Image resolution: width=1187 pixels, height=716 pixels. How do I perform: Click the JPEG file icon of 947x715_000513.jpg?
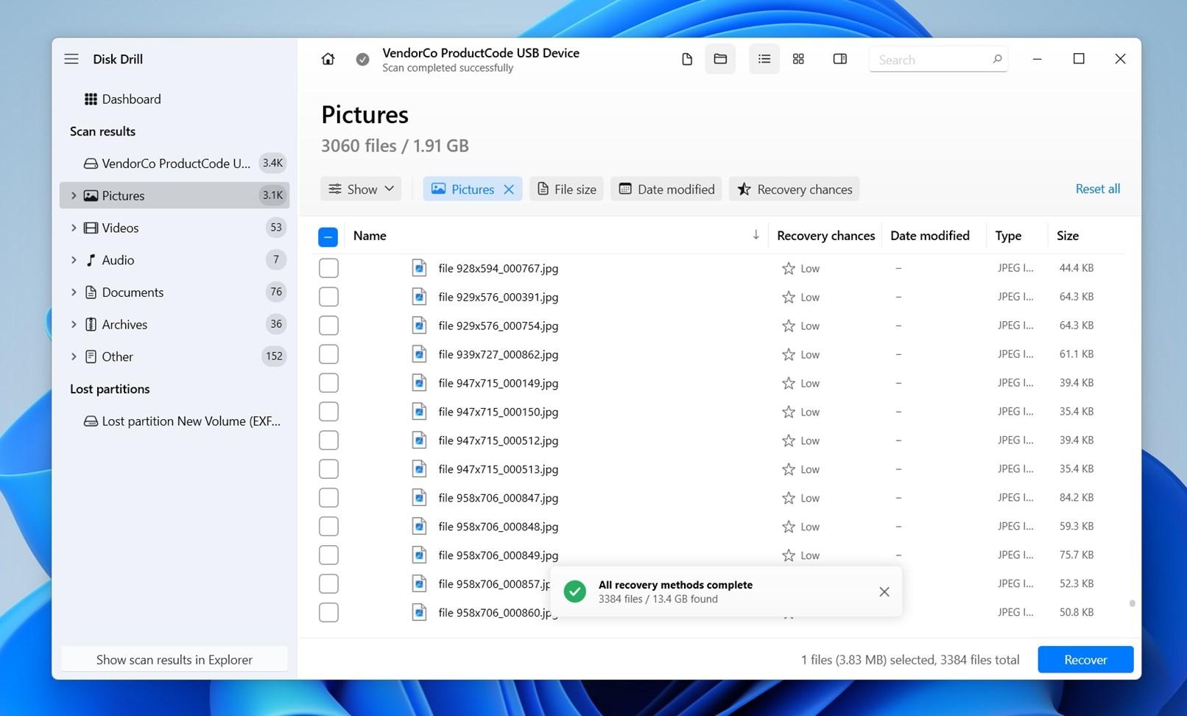pyautogui.click(x=419, y=469)
